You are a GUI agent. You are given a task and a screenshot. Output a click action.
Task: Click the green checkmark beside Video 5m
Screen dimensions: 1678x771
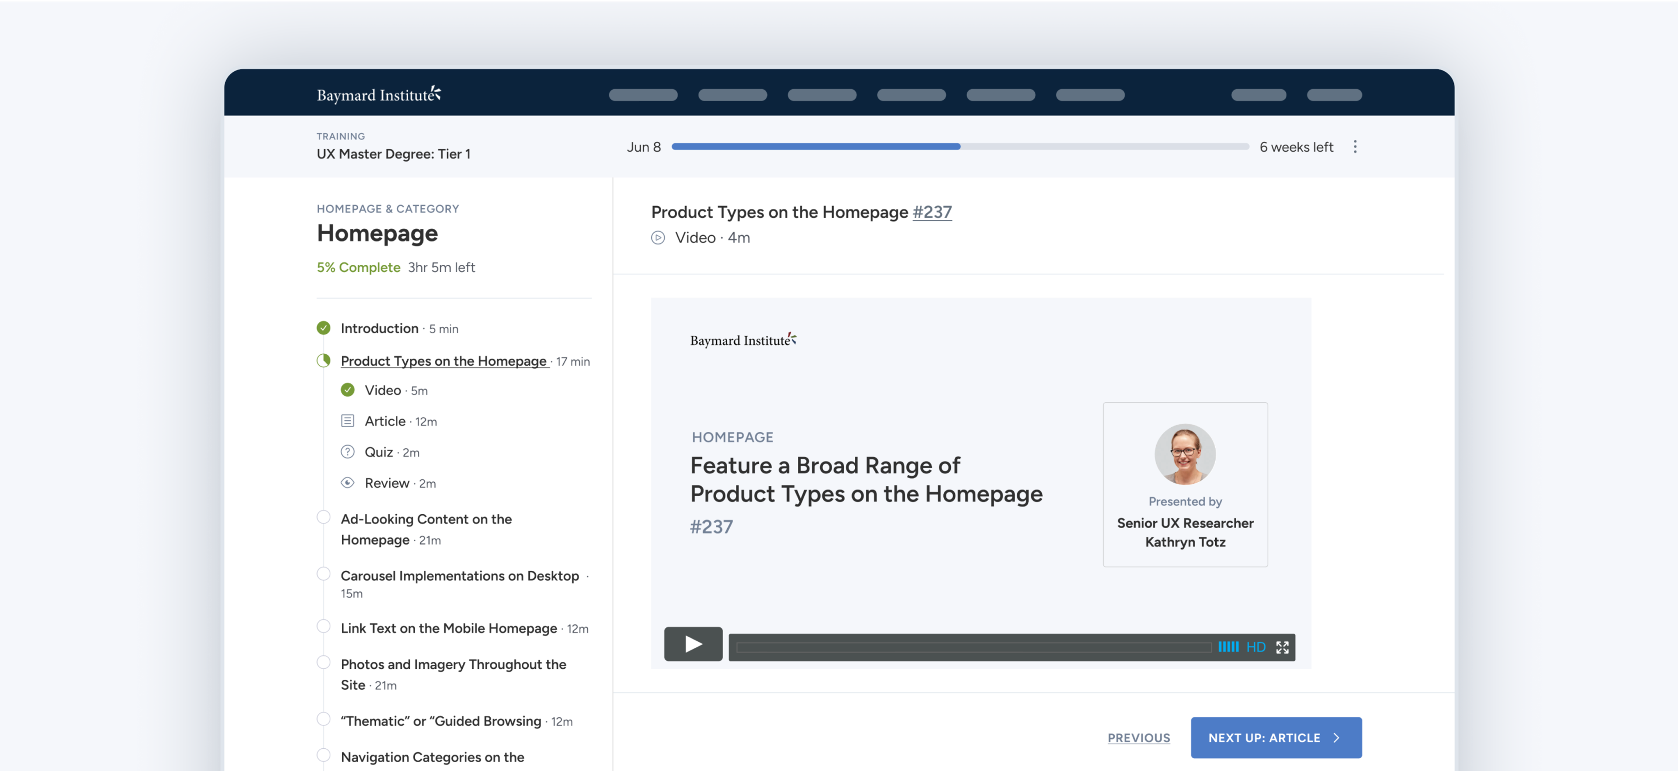pyautogui.click(x=348, y=390)
